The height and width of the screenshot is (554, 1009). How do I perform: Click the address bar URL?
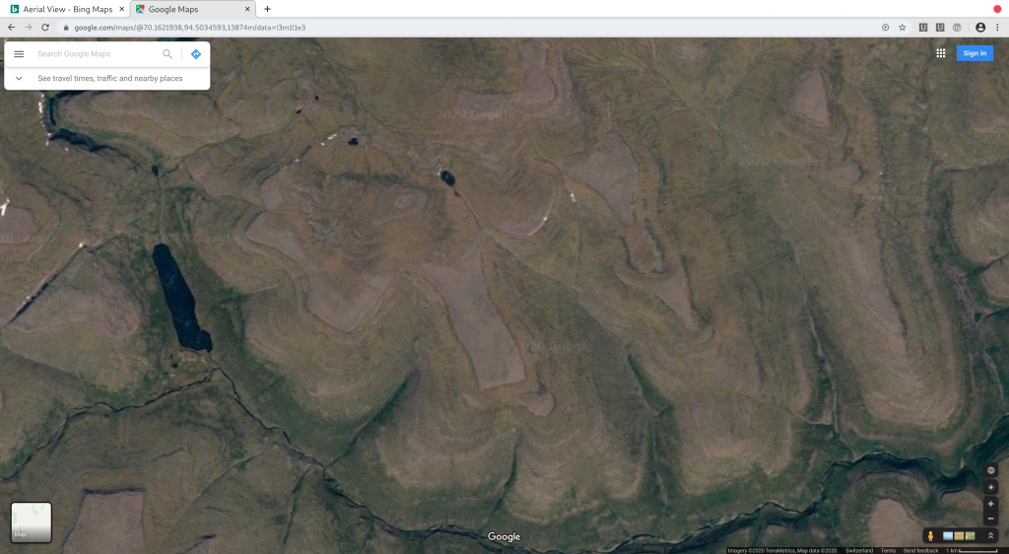tap(190, 28)
